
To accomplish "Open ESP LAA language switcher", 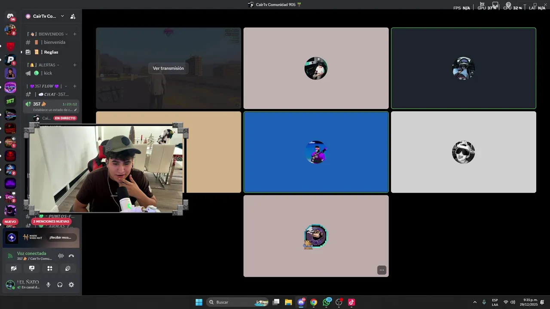I will [495, 302].
